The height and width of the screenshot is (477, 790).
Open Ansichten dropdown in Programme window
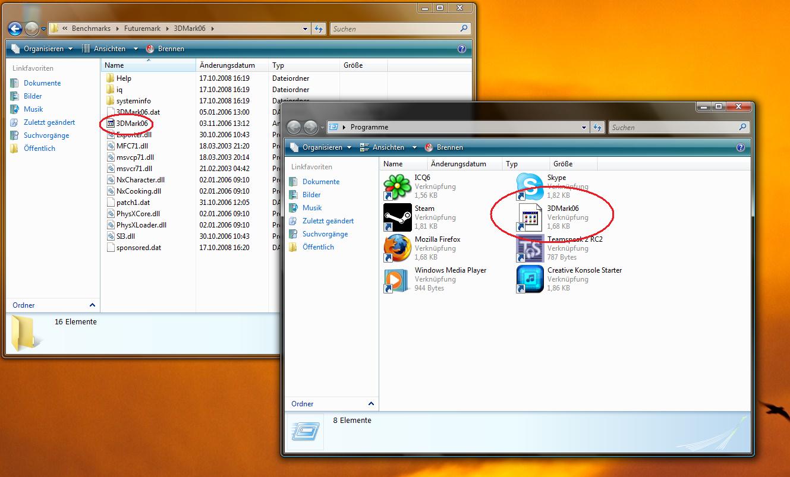(416, 147)
